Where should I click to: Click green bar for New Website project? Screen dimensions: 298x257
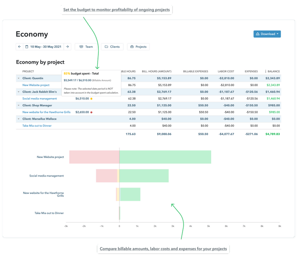(165, 157)
